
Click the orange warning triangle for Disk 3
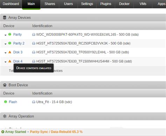click(10, 52)
